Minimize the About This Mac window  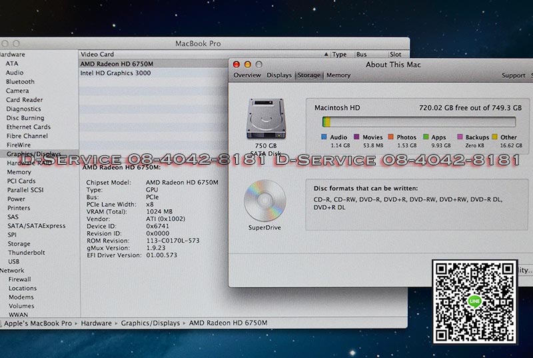247,64
